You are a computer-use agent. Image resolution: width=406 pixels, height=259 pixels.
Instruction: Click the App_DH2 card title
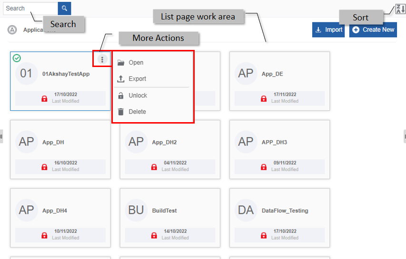point(164,142)
